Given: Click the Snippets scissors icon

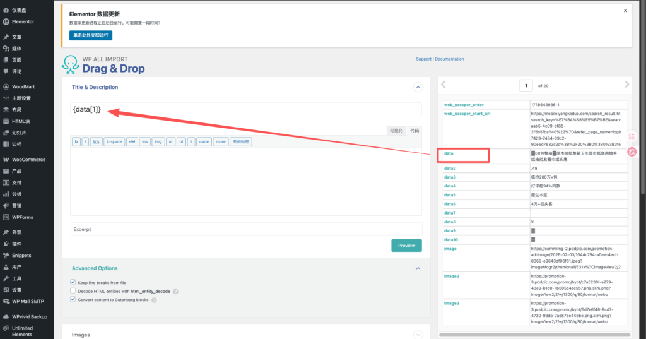Looking at the screenshot, I should tap(6, 255).
